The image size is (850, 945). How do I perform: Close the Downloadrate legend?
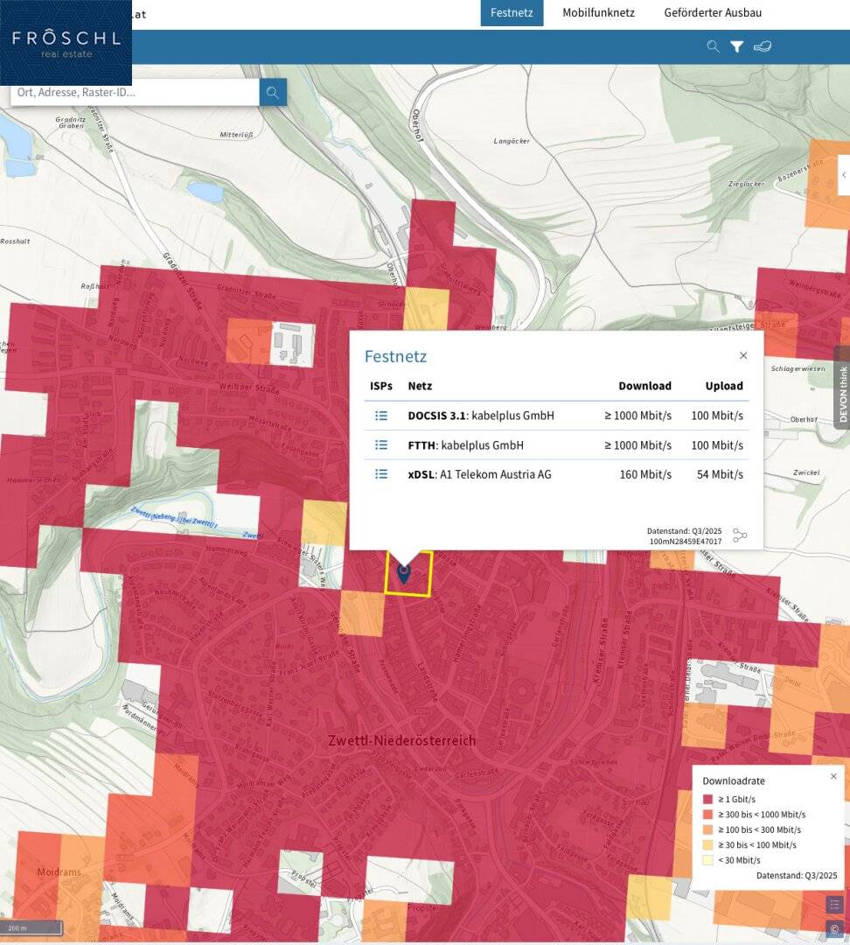point(833,776)
